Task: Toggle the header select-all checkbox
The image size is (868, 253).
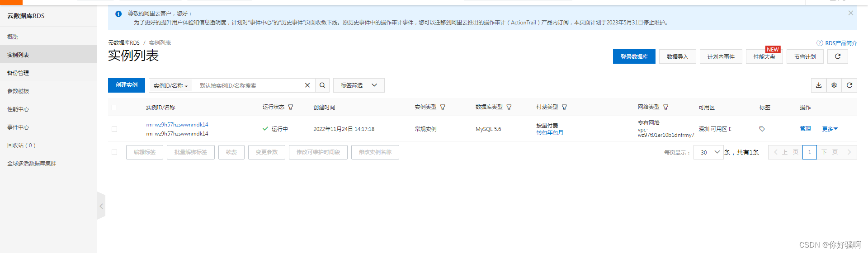Action: pyautogui.click(x=114, y=108)
